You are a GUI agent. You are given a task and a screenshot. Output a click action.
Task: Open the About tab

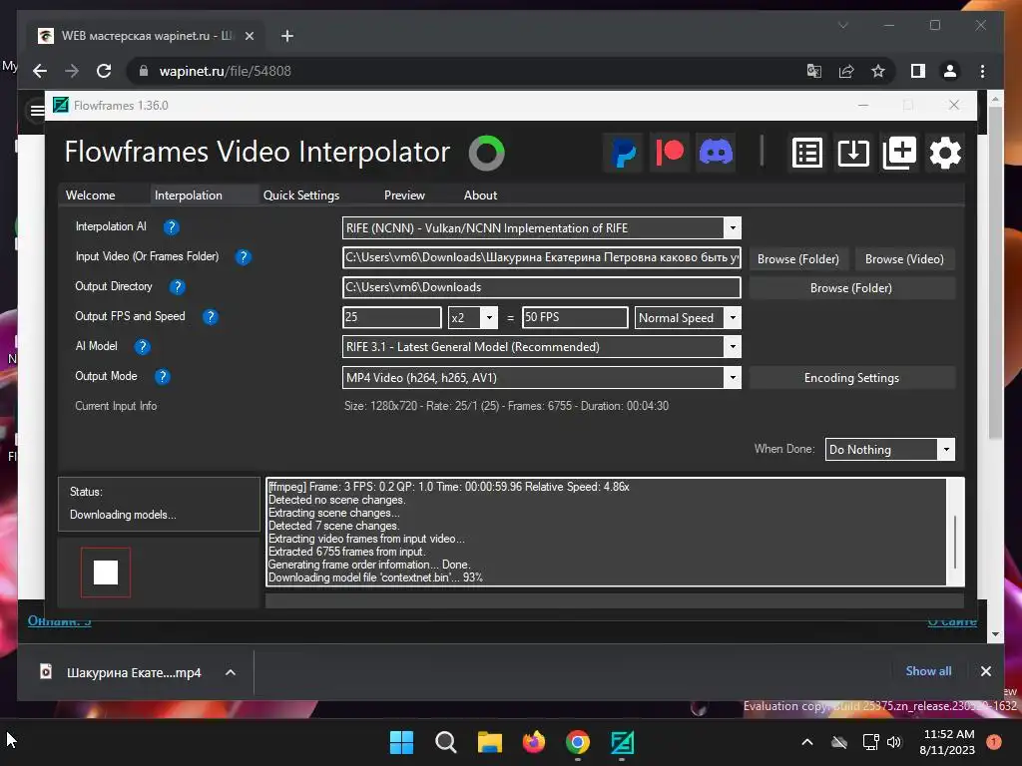[x=480, y=195]
